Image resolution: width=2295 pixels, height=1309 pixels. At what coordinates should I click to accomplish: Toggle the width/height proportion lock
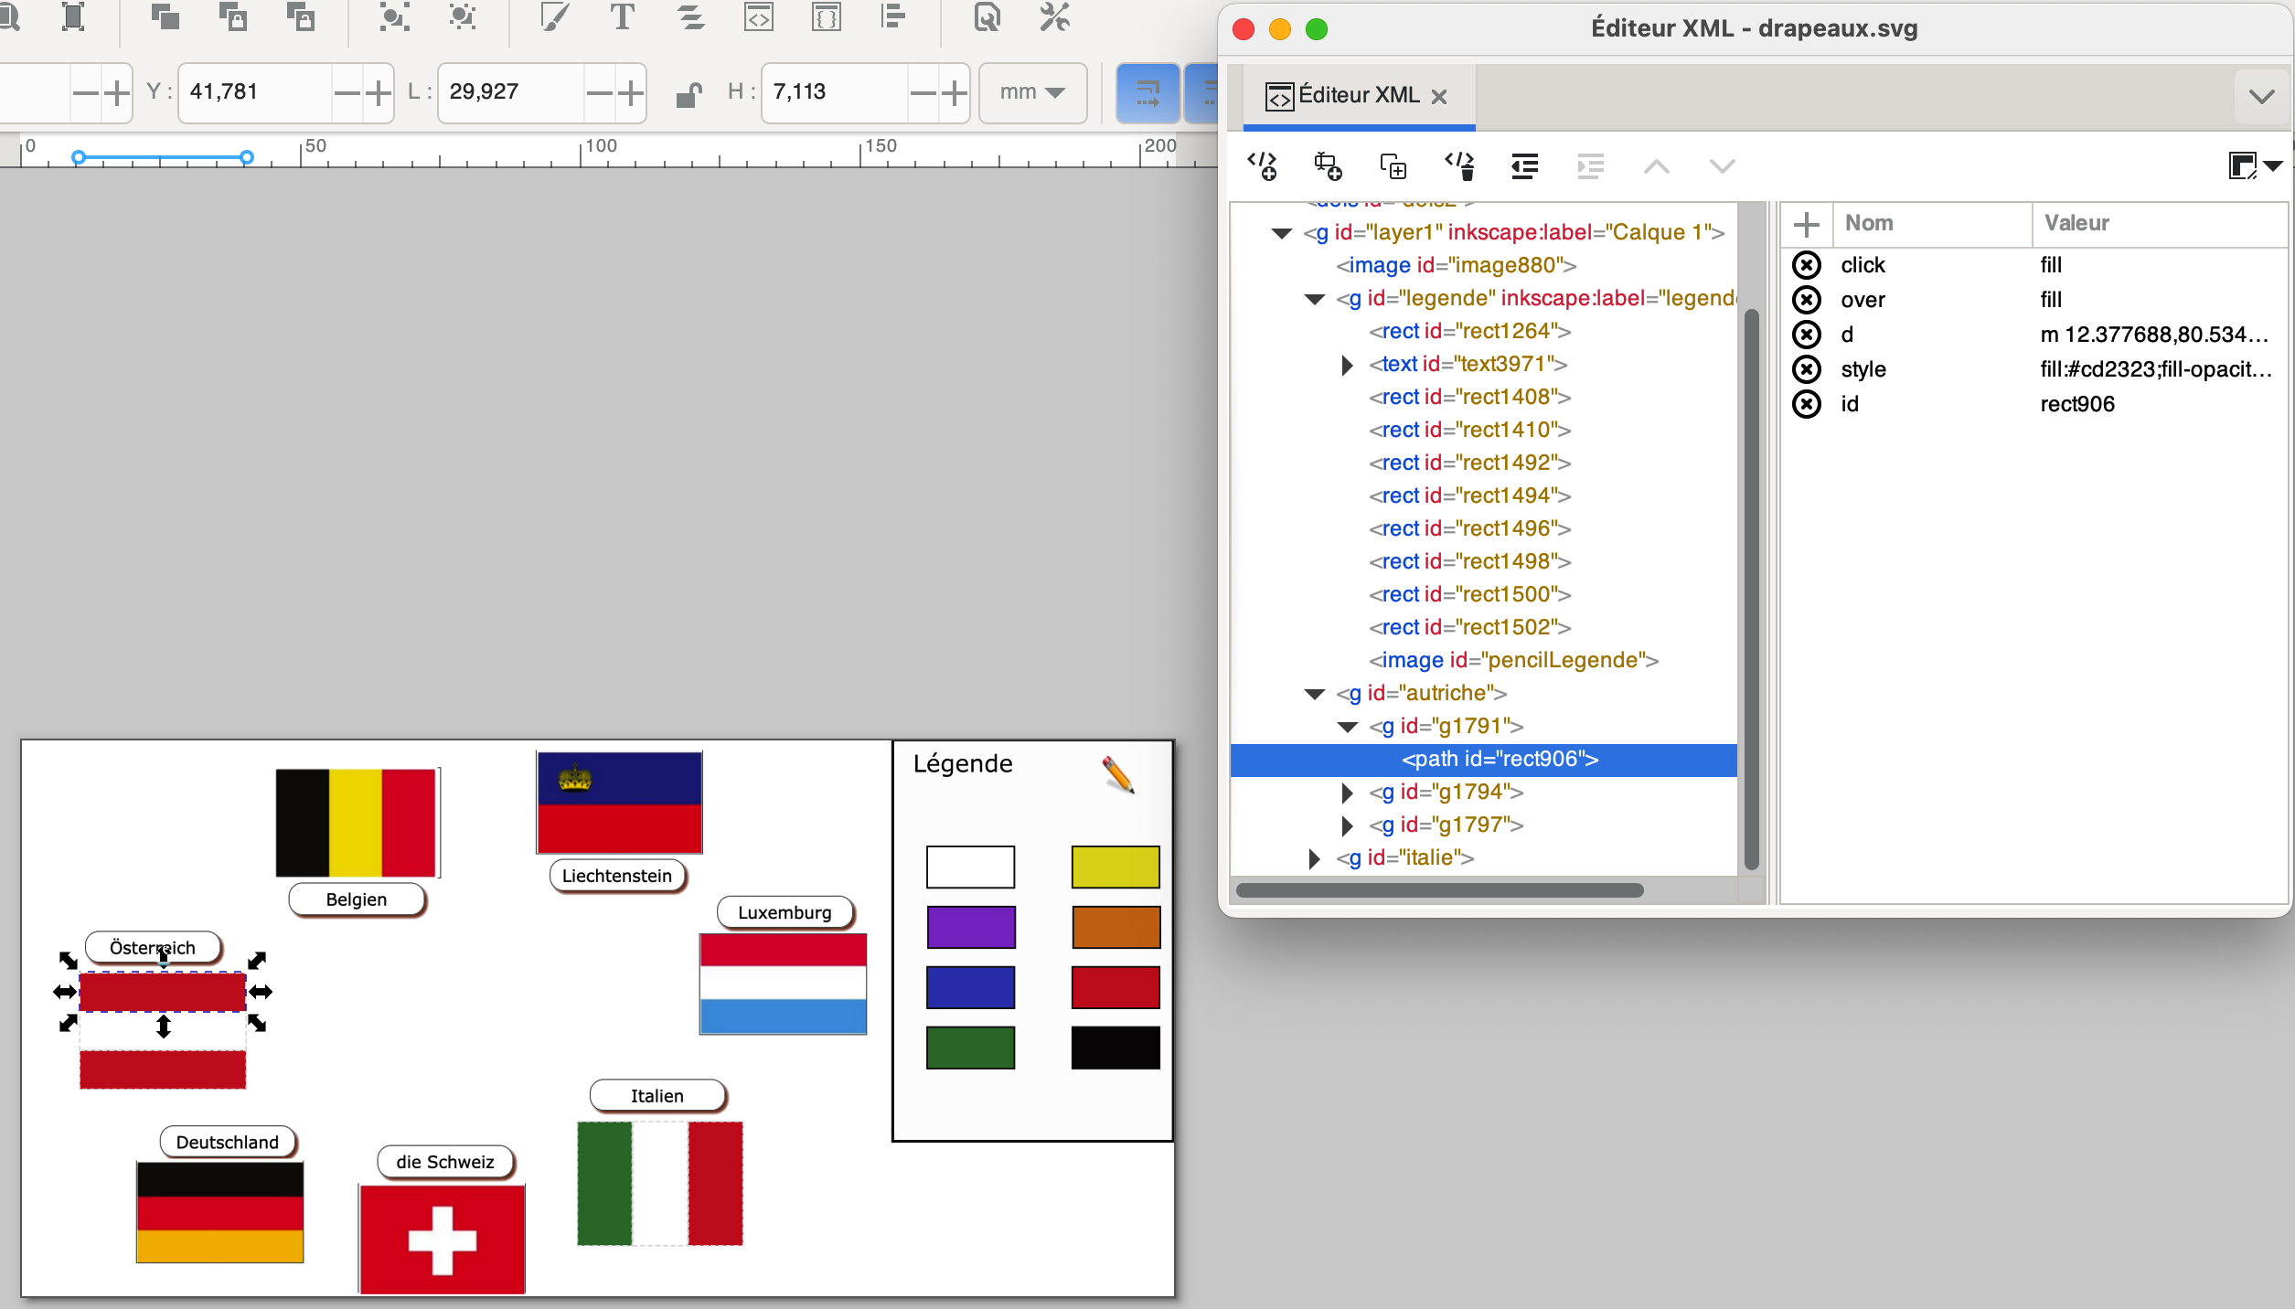pyautogui.click(x=688, y=92)
